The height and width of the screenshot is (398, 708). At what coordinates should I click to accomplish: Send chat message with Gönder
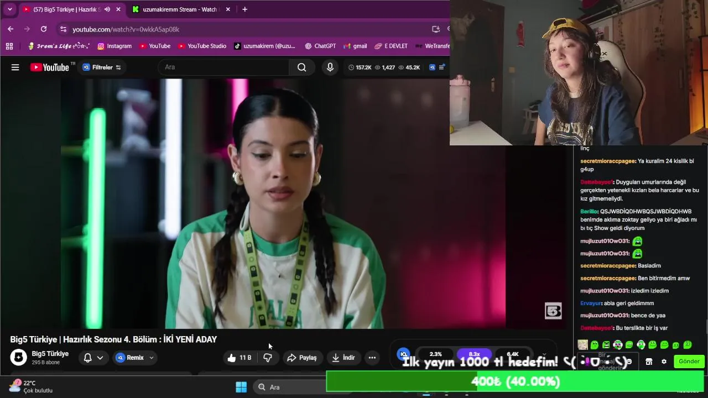pyautogui.click(x=689, y=362)
